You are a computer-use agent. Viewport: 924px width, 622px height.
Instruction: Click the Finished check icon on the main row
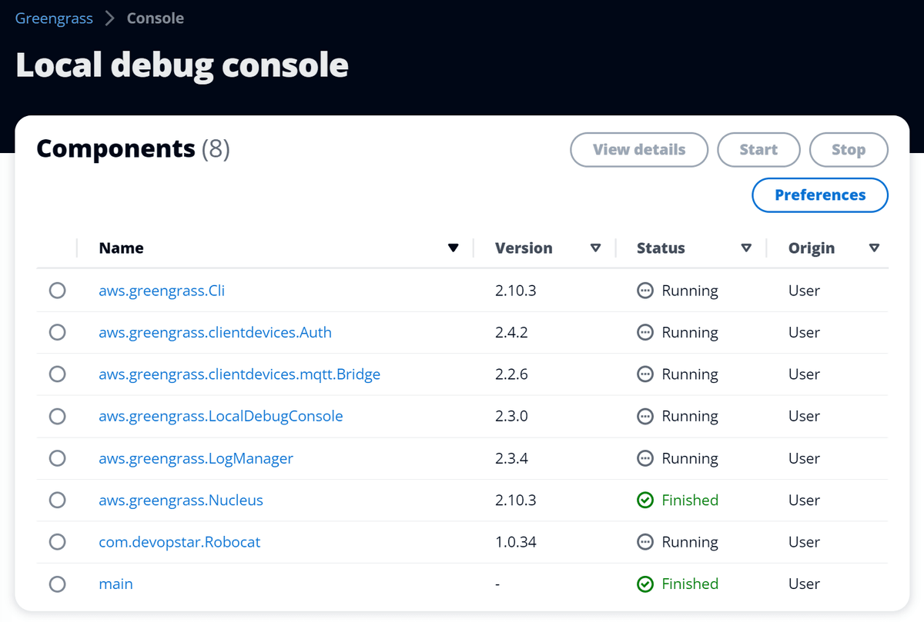click(644, 584)
